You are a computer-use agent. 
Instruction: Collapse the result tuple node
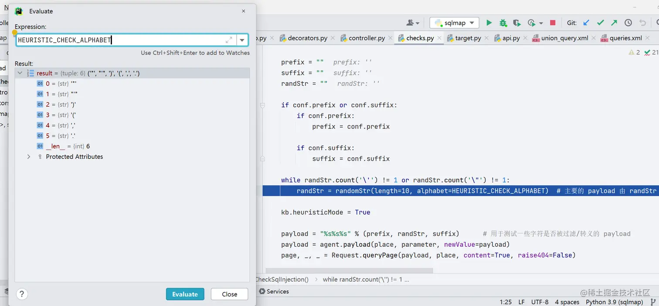coord(20,73)
